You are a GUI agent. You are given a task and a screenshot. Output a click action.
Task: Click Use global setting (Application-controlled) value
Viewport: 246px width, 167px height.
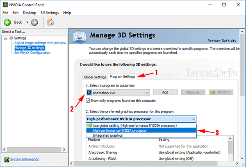click(189, 152)
